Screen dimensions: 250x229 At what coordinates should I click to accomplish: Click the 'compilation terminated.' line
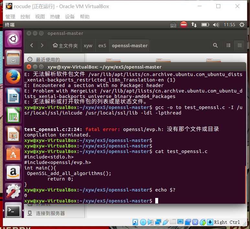57,135
